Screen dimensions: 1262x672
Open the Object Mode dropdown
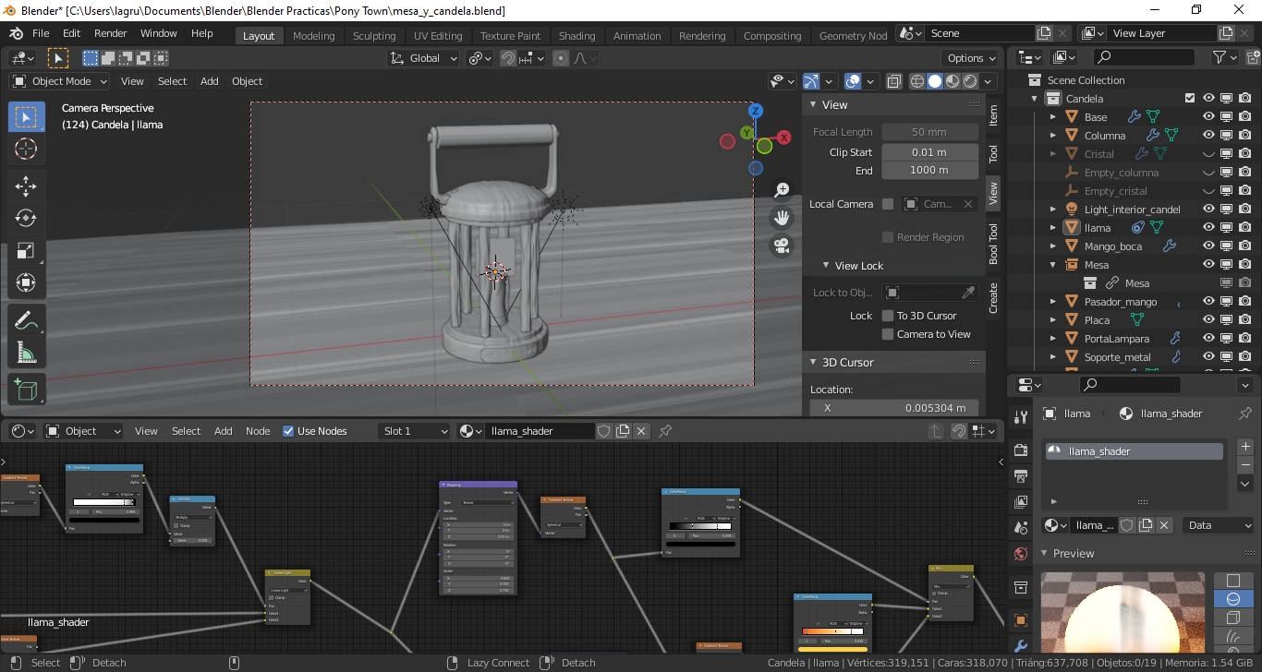[x=60, y=81]
